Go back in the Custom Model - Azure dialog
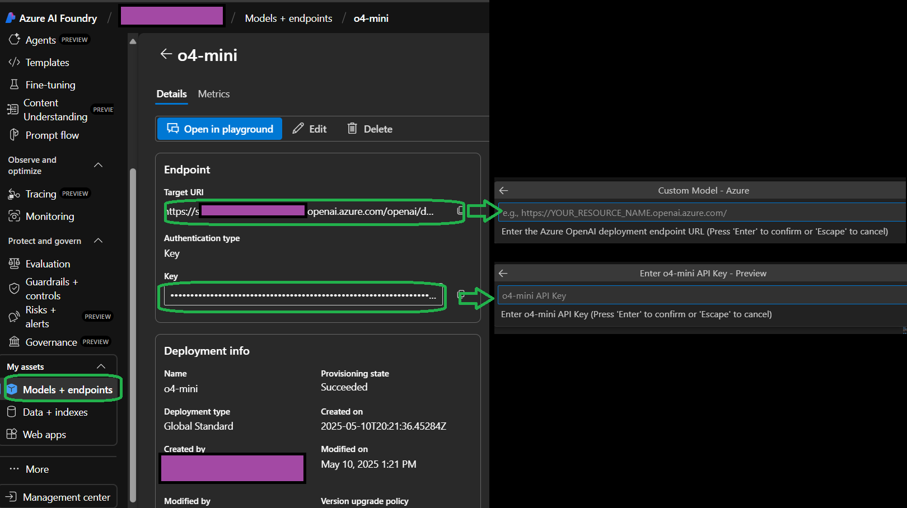 pos(503,190)
